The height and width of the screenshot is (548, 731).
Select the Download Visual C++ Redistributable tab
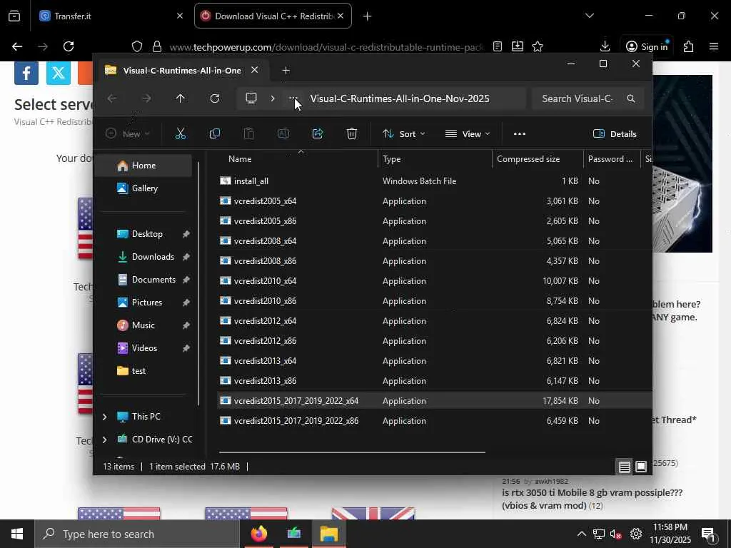tap(273, 16)
